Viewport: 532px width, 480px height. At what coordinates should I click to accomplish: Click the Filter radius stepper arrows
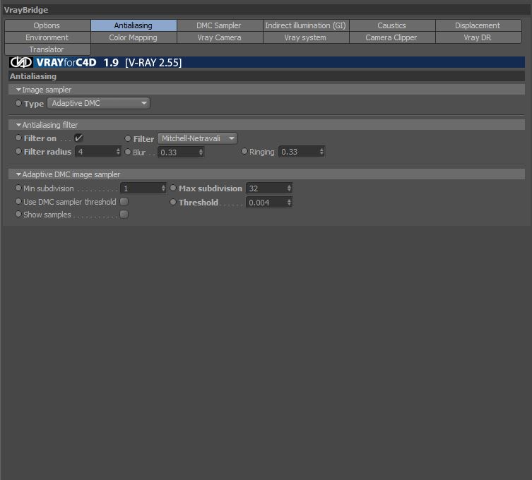(x=118, y=152)
